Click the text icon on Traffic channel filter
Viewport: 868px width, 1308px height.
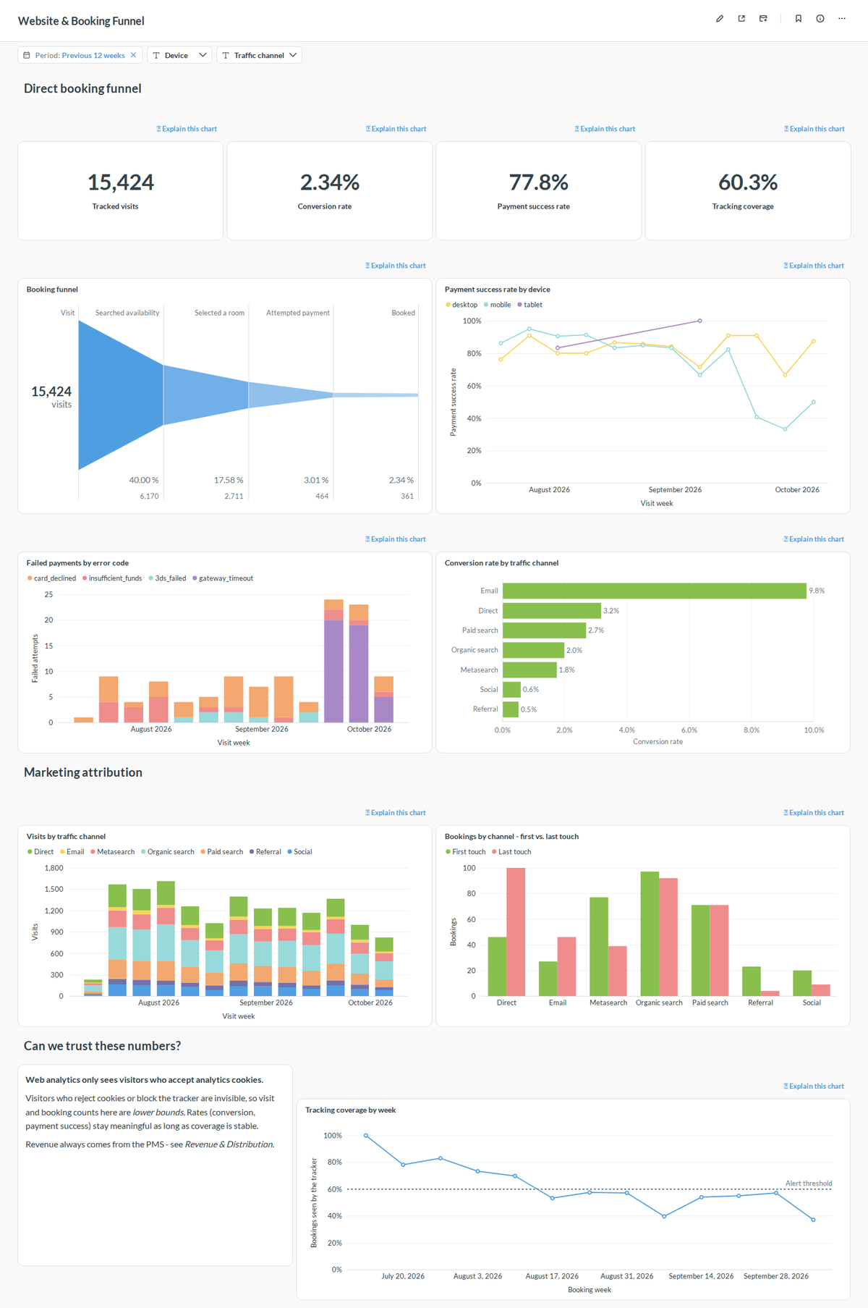click(226, 55)
